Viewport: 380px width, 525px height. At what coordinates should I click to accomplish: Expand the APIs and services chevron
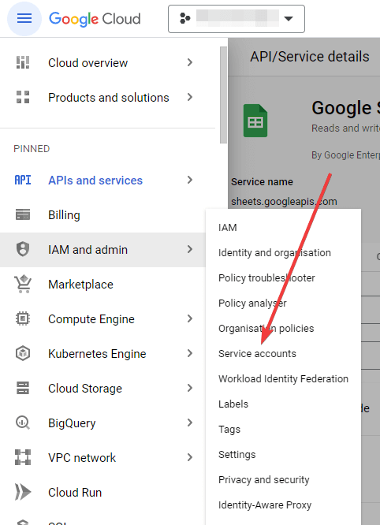(x=190, y=181)
